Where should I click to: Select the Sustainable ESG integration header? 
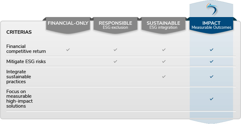(x=163, y=25)
